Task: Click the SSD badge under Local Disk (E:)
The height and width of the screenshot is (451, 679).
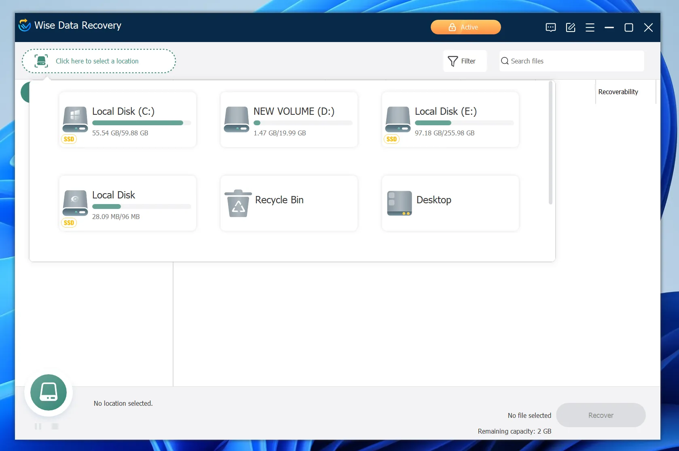Action: coord(391,139)
